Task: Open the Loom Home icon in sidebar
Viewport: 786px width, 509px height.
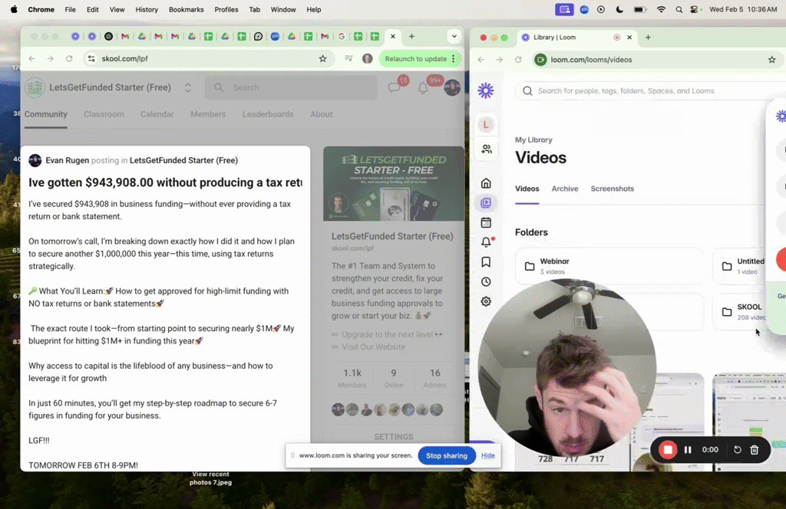Action: coord(486,183)
